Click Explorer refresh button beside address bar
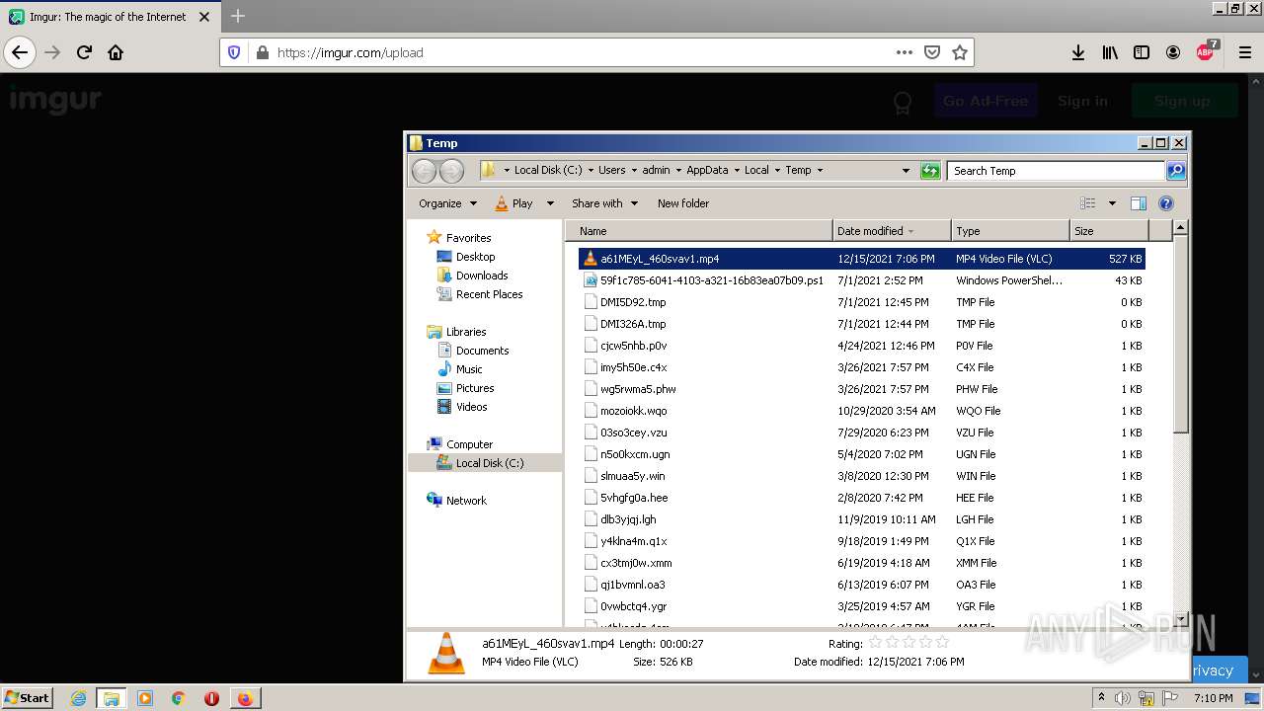Screen dimensions: 1264x711 929,170
